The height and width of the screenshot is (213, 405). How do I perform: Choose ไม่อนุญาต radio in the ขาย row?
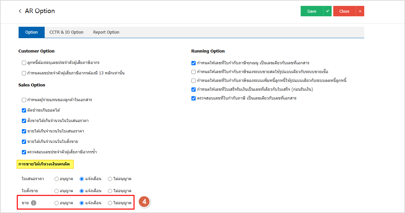coord(110,203)
